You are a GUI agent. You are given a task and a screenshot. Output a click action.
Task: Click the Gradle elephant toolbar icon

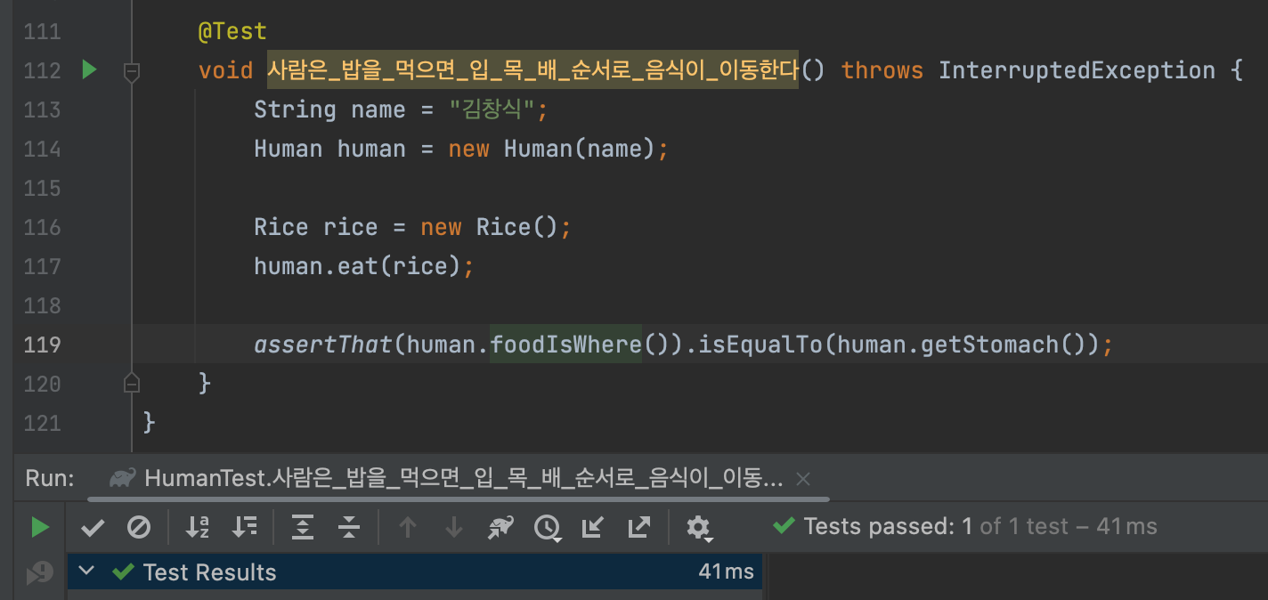point(500,527)
